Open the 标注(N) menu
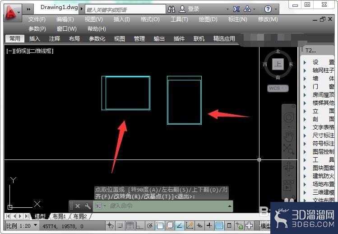The width and height of the screenshot is (338, 234). [237, 19]
